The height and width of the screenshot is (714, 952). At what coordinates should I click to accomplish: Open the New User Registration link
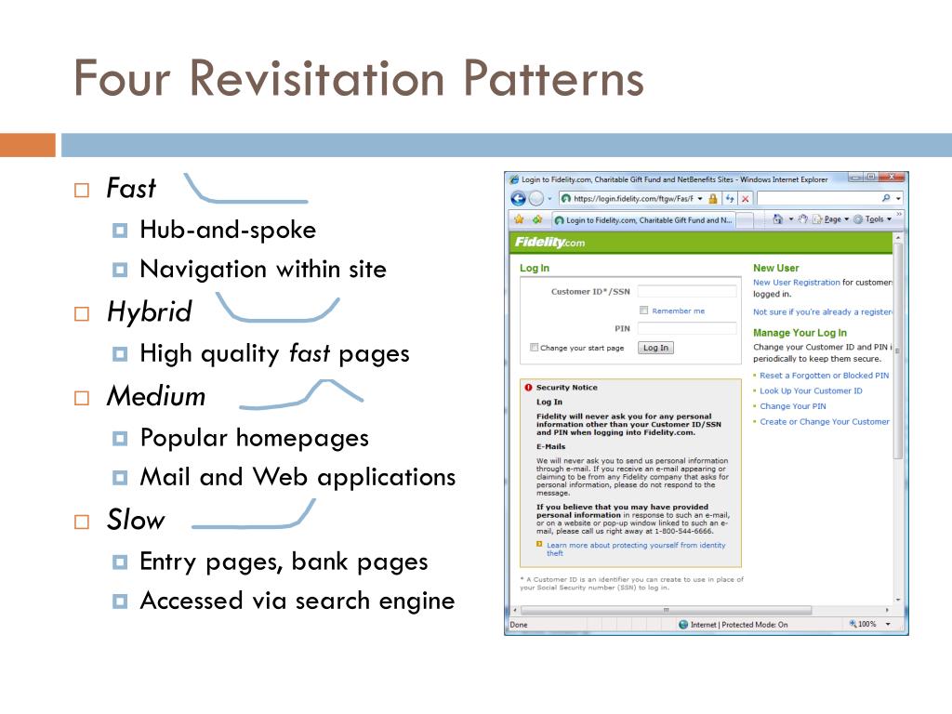(x=797, y=283)
